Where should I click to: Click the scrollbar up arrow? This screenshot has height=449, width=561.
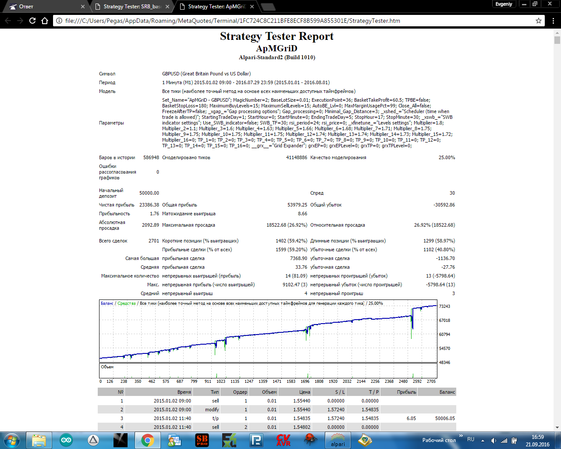557,32
